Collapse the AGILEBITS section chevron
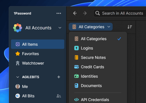The height and width of the screenshot is (103, 146). (18, 77)
